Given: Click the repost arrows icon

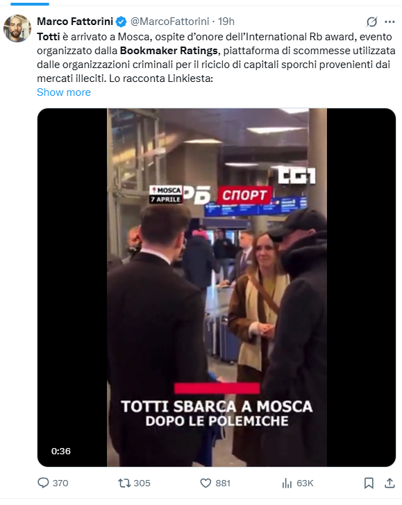Looking at the screenshot, I should pos(124,483).
